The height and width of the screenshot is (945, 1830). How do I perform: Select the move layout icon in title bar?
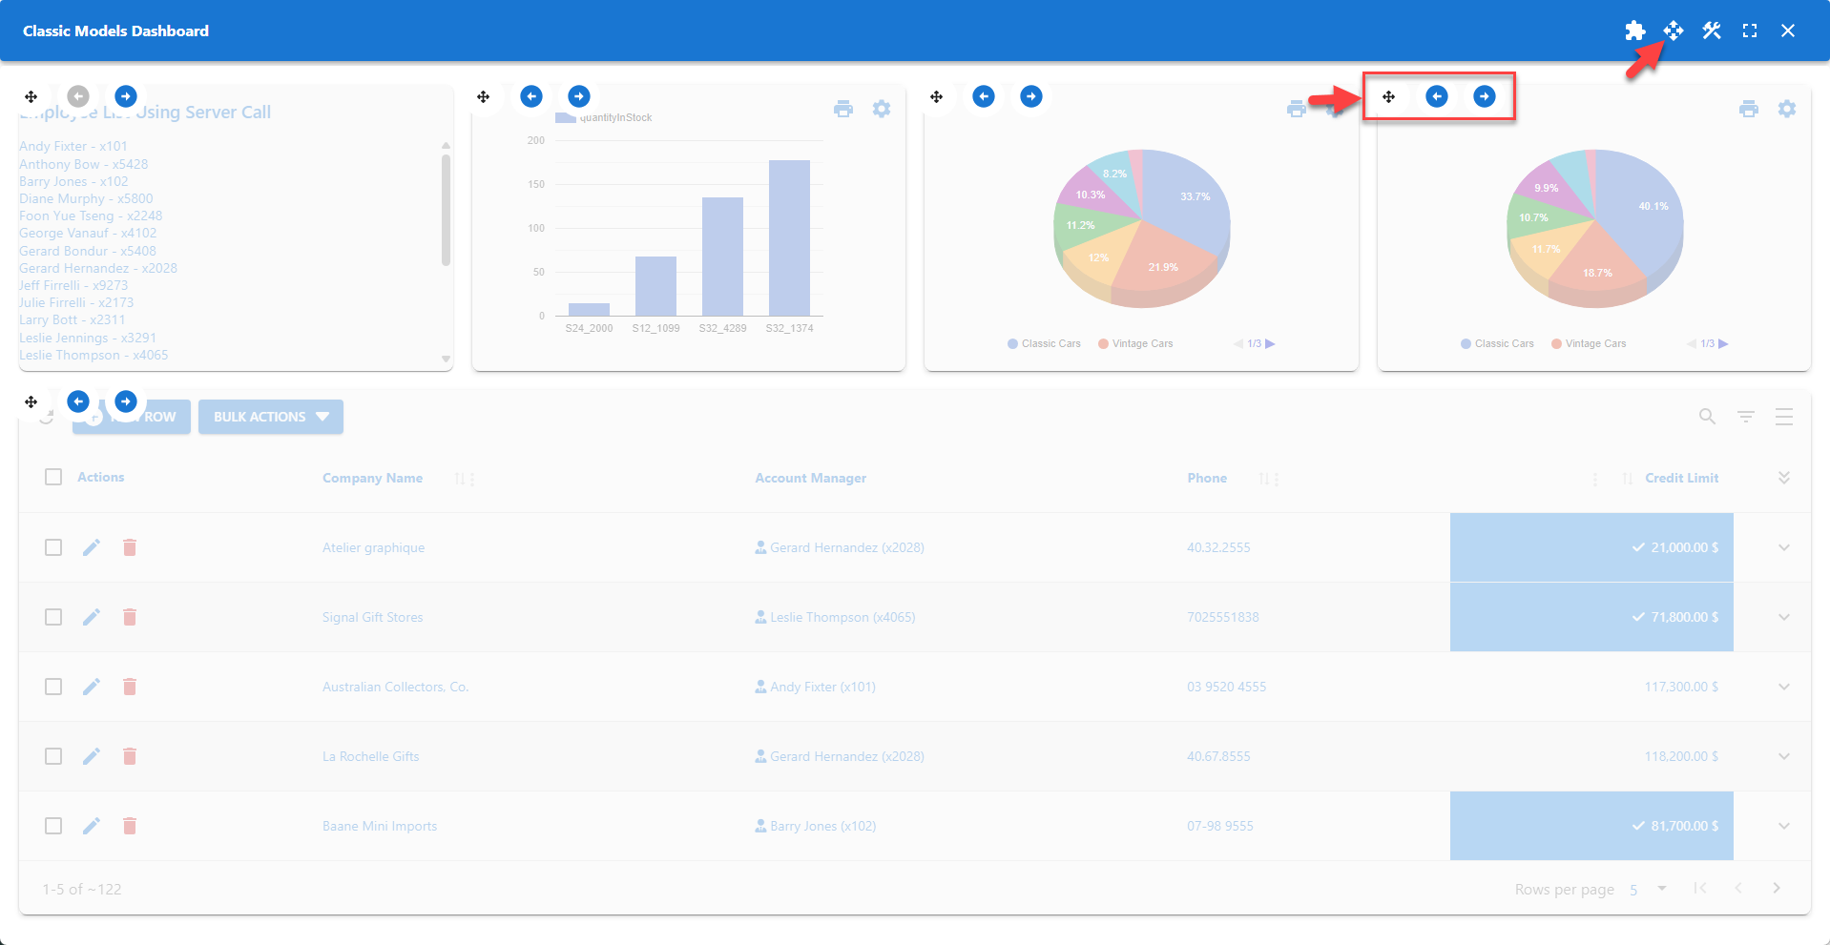pos(1673,30)
